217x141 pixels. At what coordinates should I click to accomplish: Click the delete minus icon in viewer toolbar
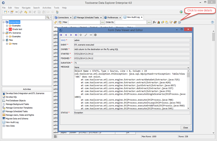pos(91,35)
